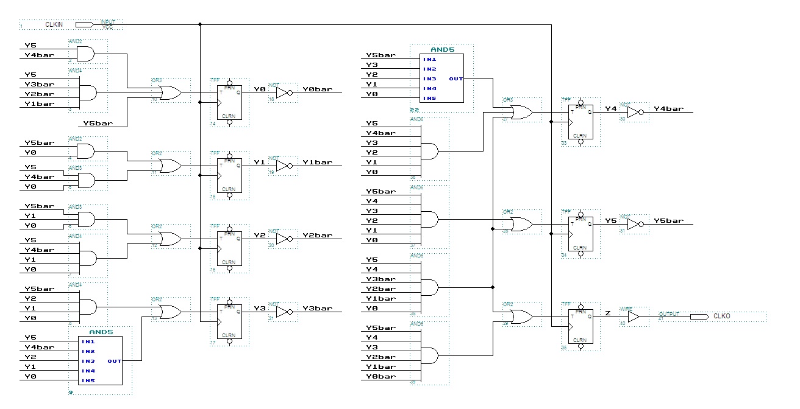Click the IN3 port of AND5 block 22
Image resolution: width=800 pixels, height=409 pixels.
(429, 79)
